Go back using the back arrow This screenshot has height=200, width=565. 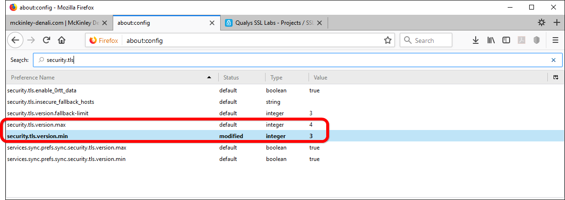click(x=15, y=40)
